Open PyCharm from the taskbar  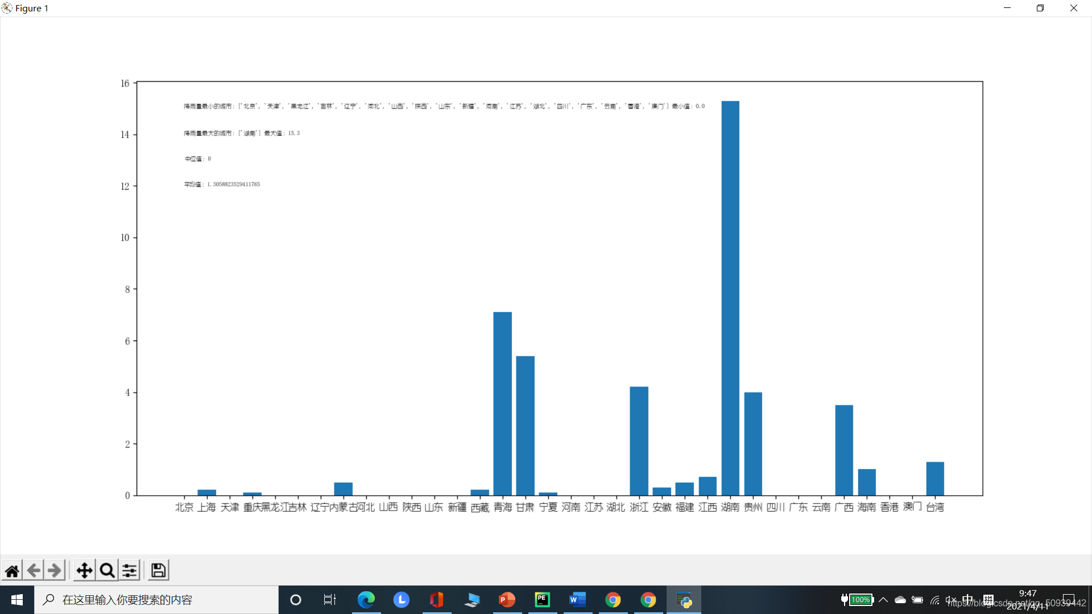click(x=542, y=600)
